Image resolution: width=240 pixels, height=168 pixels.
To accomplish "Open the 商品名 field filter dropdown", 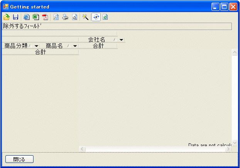I will [x=75, y=46].
